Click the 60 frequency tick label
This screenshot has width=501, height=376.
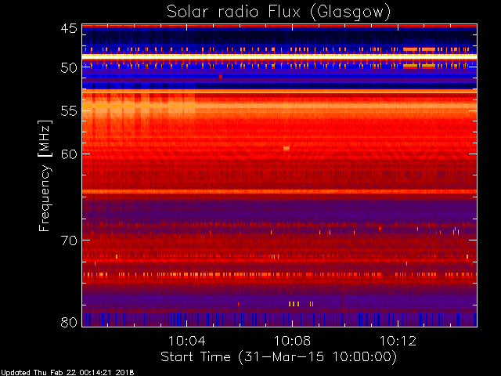[x=69, y=154]
